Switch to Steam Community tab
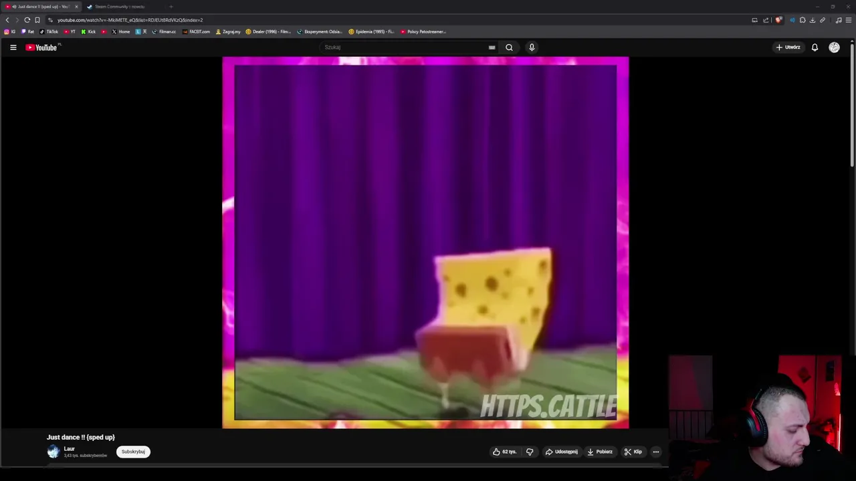The height and width of the screenshot is (481, 856). point(119,7)
